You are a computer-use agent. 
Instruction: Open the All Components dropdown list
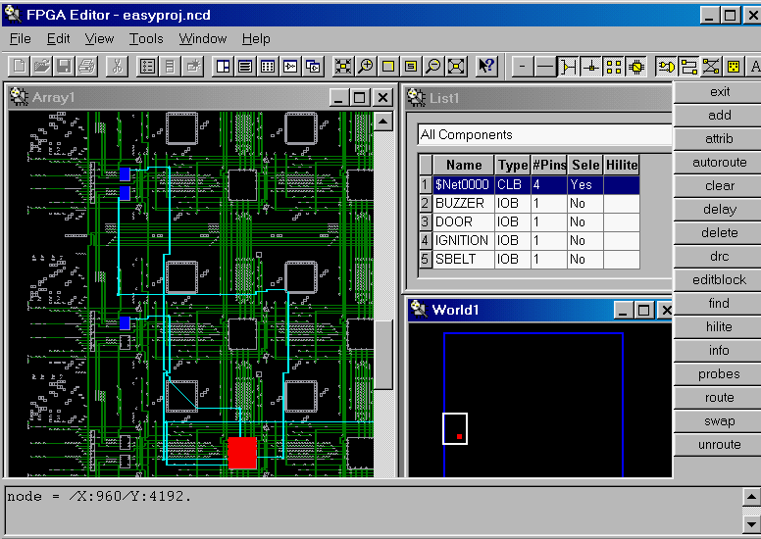point(544,134)
